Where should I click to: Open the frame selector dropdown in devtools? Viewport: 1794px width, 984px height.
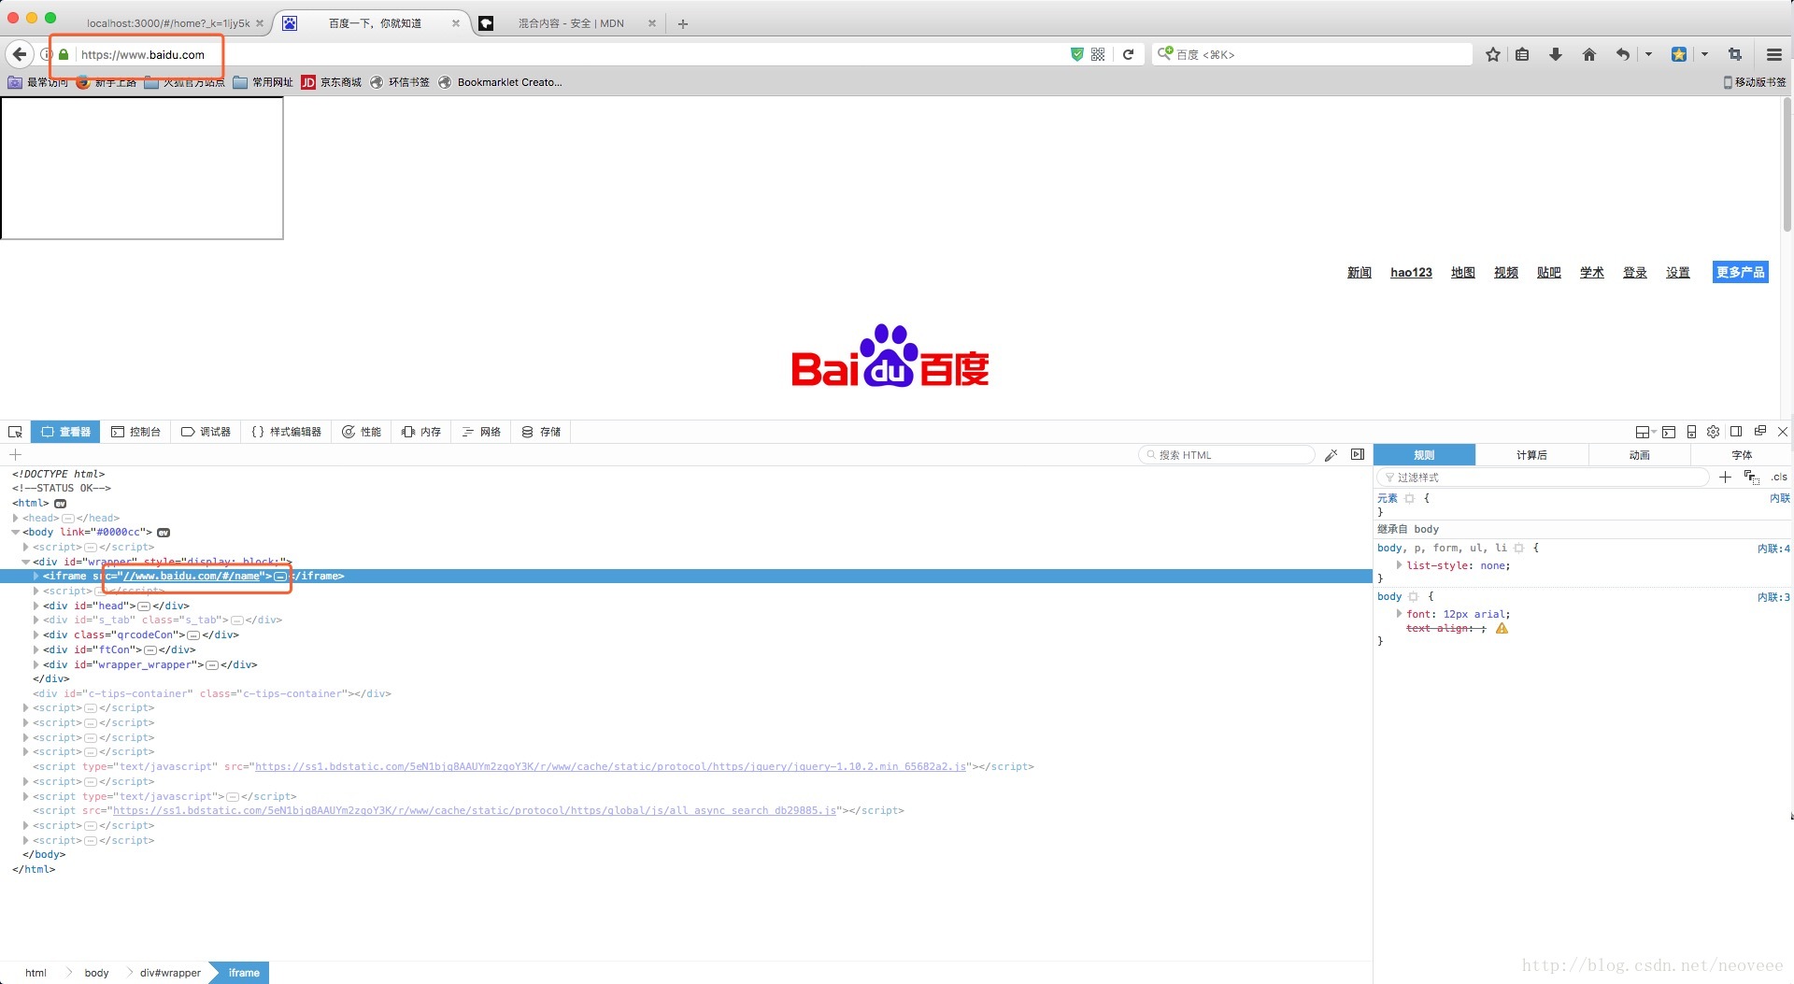1645,432
